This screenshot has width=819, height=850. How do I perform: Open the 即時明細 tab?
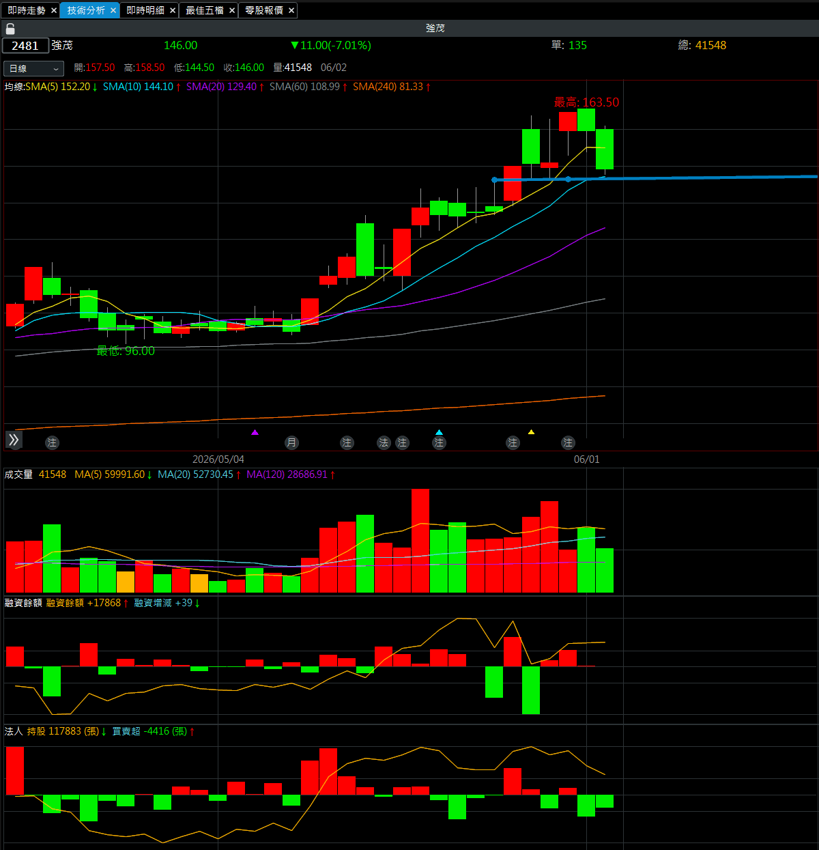coord(145,10)
